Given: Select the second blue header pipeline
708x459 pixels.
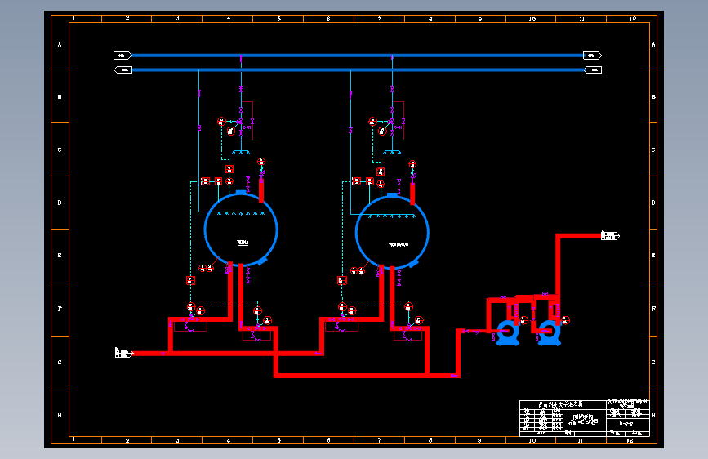Looking at the screenshot, I should pos(358,69).
